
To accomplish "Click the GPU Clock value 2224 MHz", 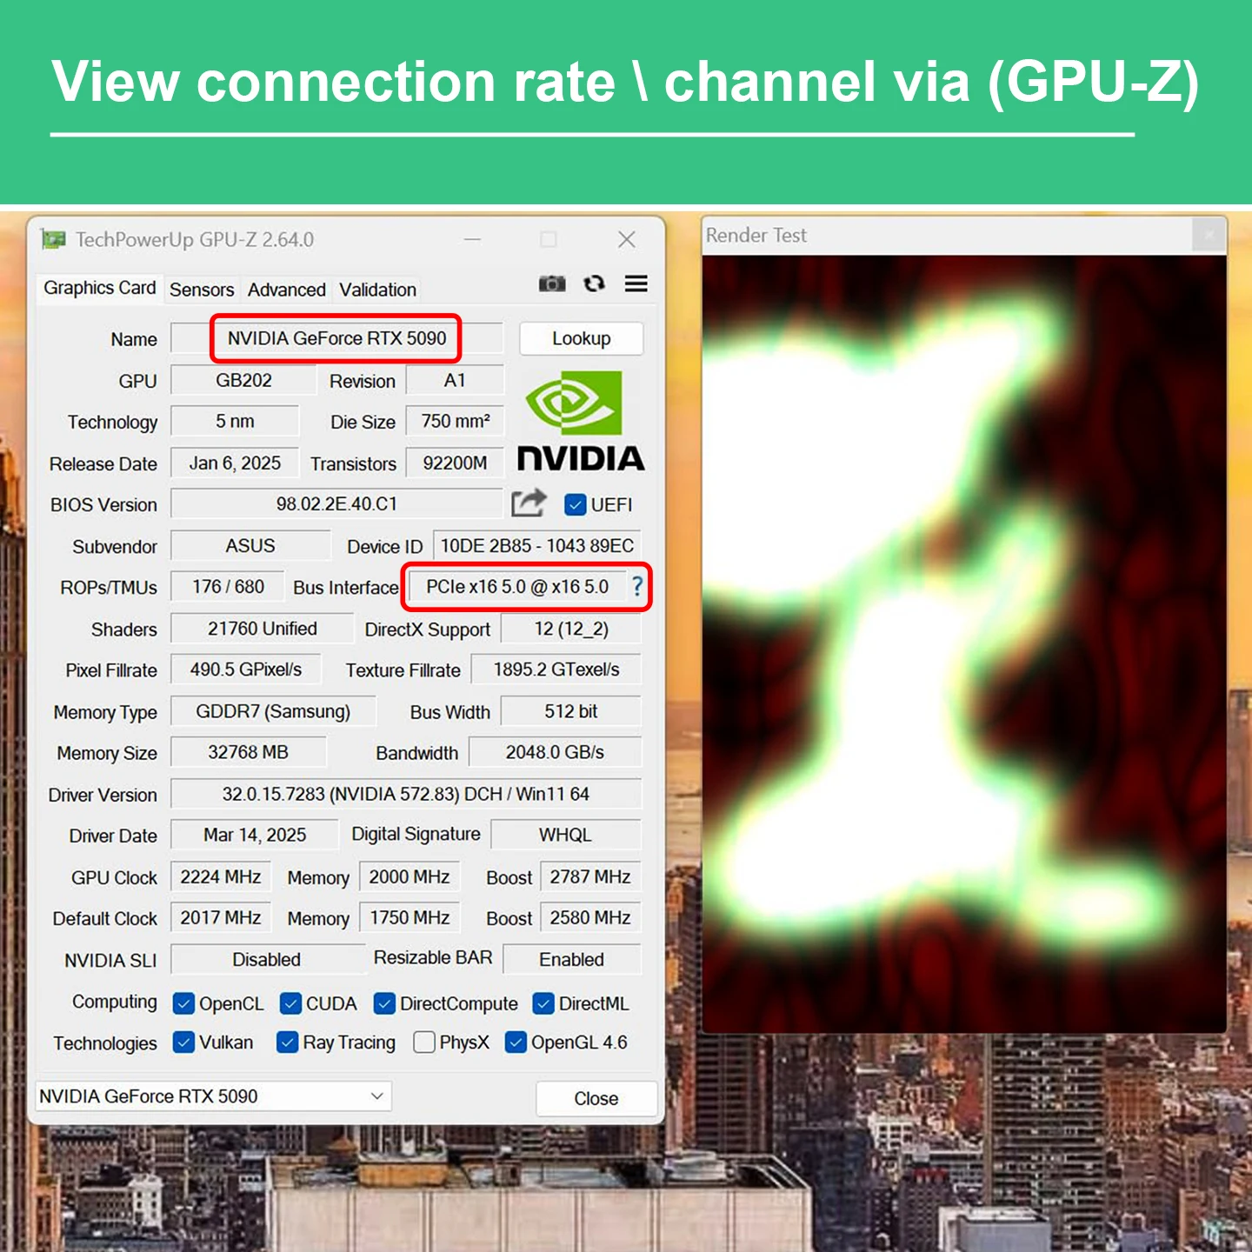I will click(221, 876).
